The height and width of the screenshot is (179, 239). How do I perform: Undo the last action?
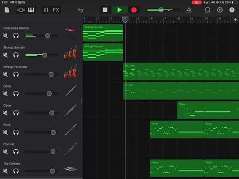coord(80,10)
